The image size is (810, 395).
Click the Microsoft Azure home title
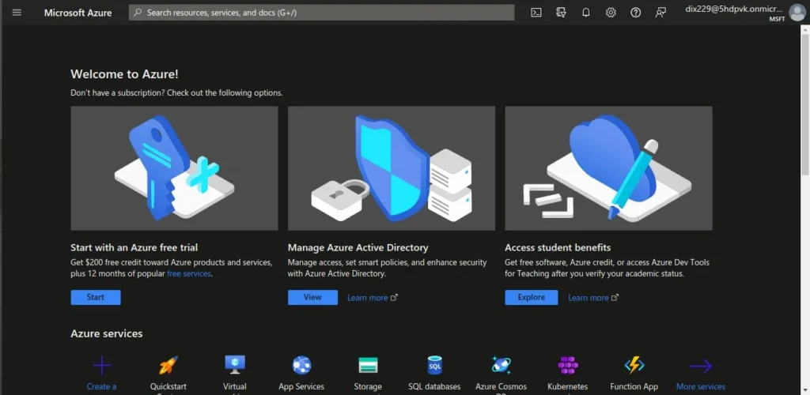point(78,13)
